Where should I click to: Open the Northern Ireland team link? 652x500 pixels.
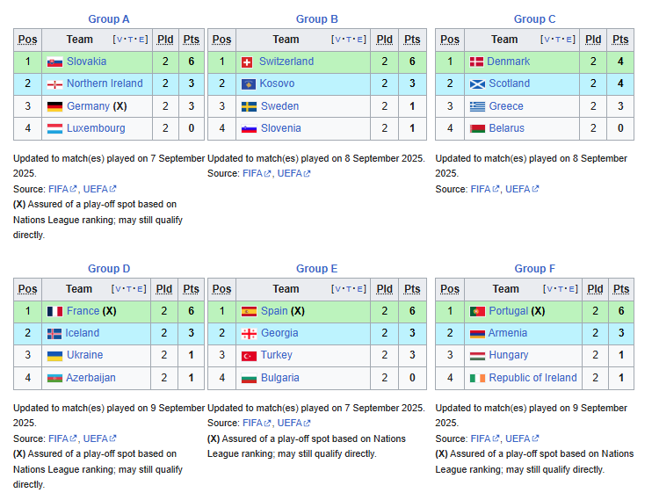pyautogui.click(x=105, y=83)
